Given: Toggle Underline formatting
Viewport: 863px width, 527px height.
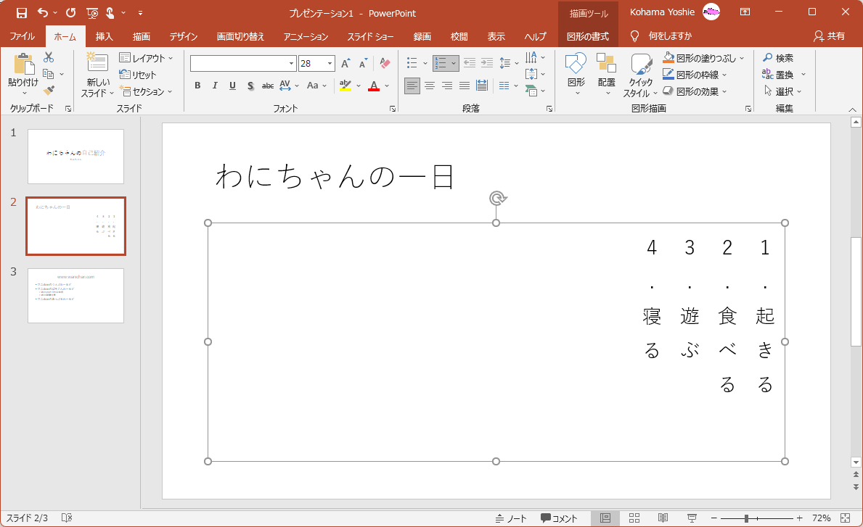Looking at the screenshot, I should pyautogui.click(x=232, y=86).
